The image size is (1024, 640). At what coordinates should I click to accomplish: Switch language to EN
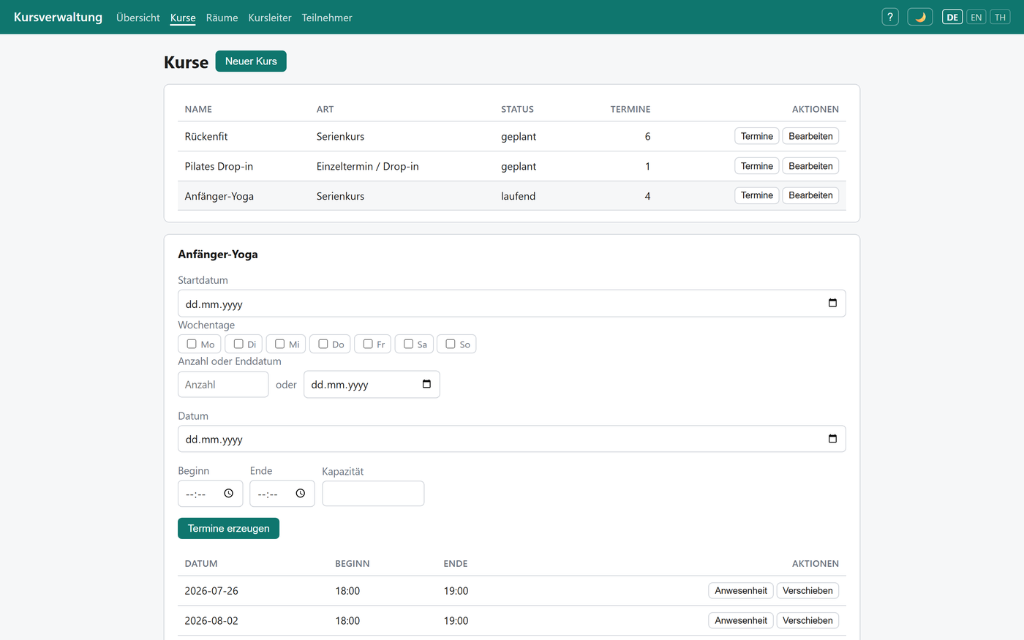[976, 17]
